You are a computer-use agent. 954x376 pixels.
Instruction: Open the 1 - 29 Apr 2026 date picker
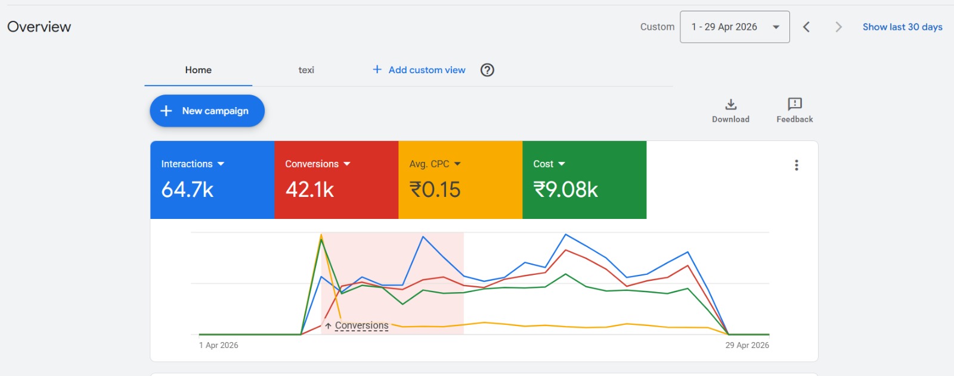coord(735,27)
